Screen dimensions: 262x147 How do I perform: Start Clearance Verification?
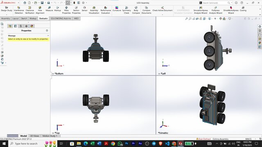point(30,10)
